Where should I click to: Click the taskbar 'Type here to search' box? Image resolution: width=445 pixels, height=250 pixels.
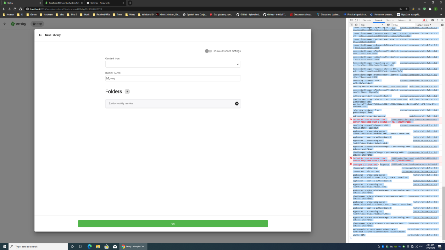(38, 246)
